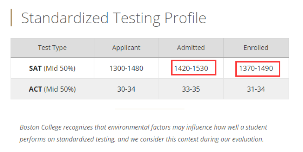Click the ACT (Mid 50%) row label

(52, 89)
